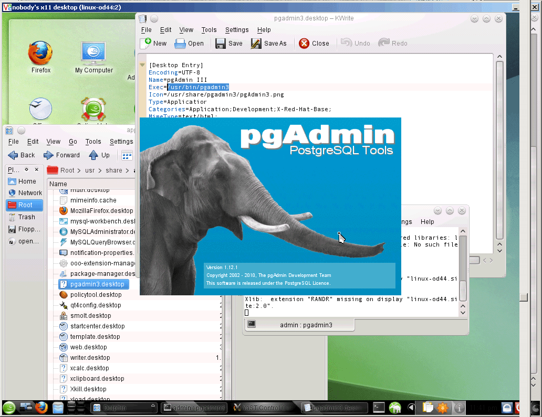
Task: Select mimeinfo.cache file
Action: pyautogui.click(x=93, y=200)
